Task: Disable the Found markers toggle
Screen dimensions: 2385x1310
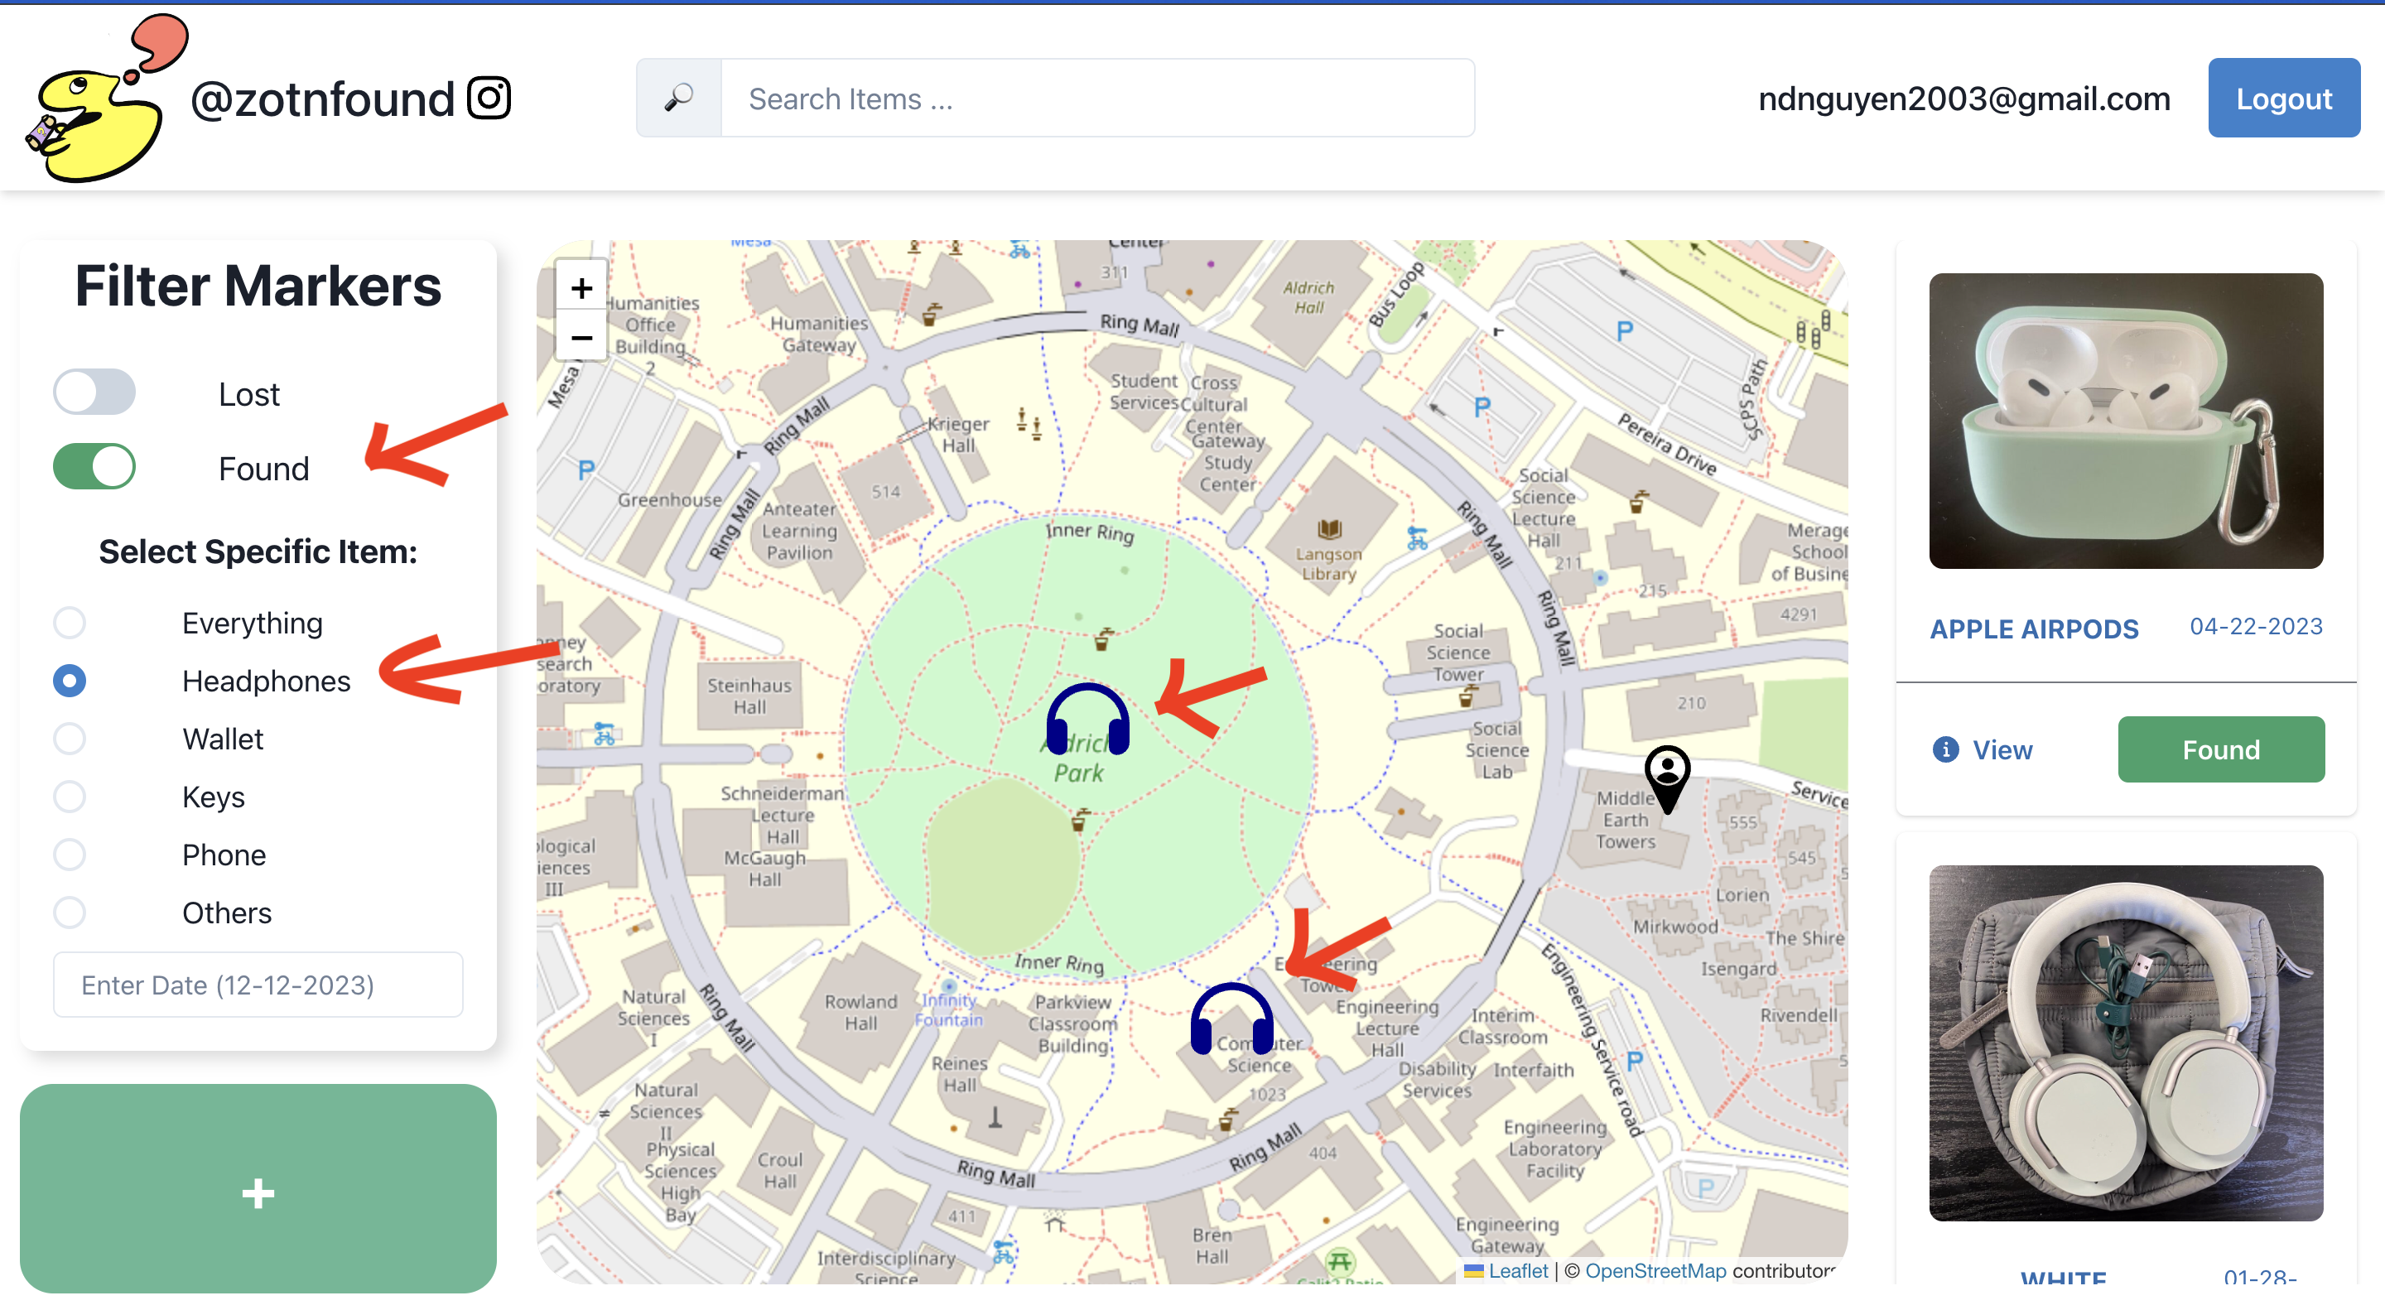Action: coord(94,466)
